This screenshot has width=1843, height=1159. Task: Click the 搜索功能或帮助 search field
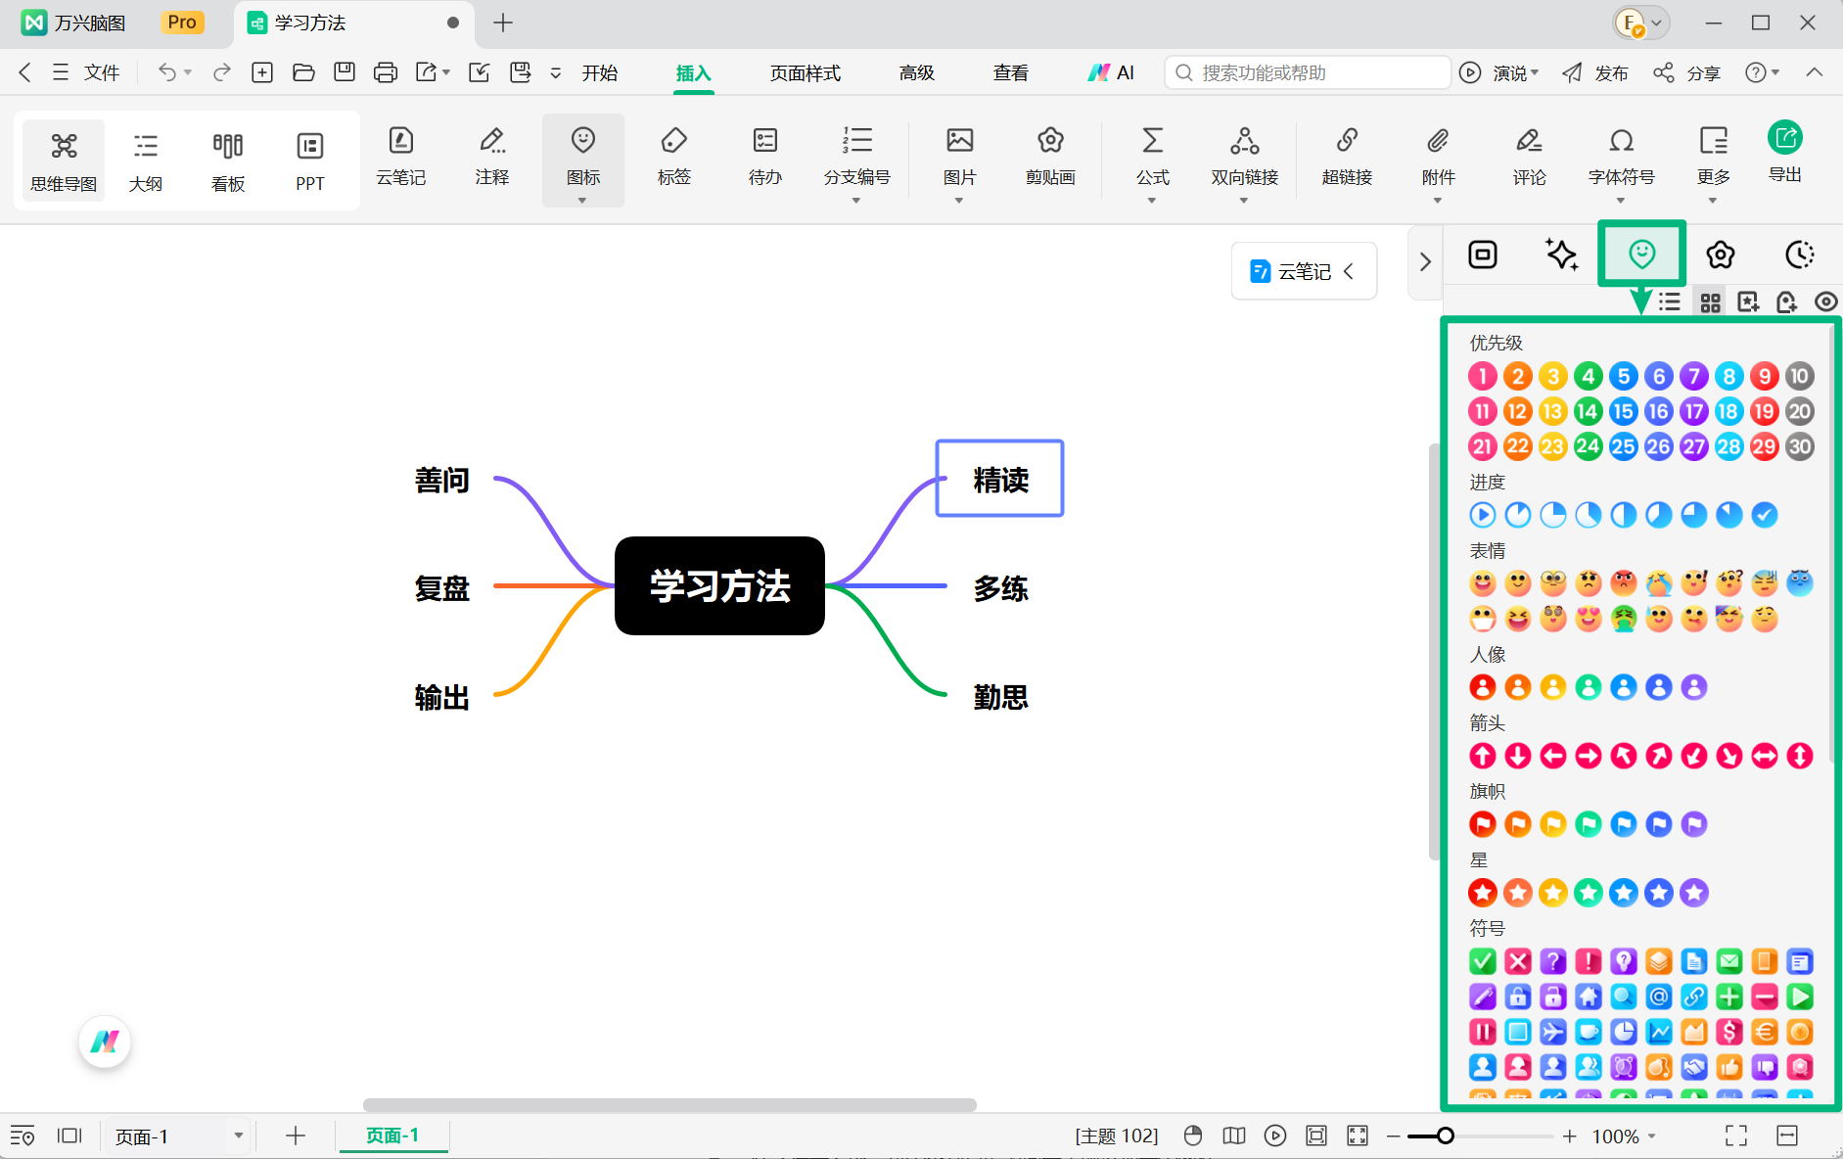click(x=1308, y=72)
